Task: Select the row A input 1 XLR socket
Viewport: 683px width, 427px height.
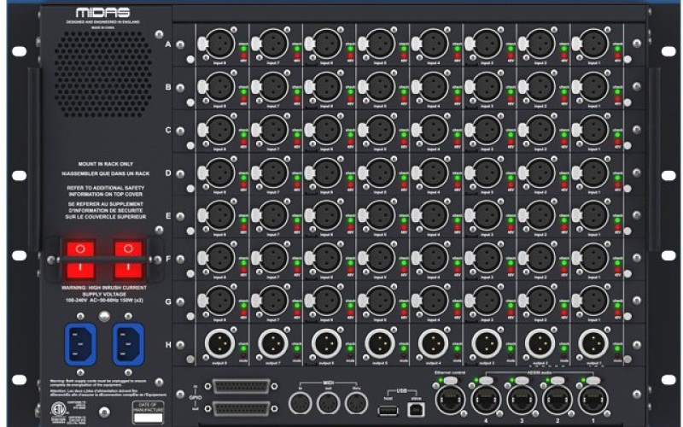Action: [x=593, y=44]
